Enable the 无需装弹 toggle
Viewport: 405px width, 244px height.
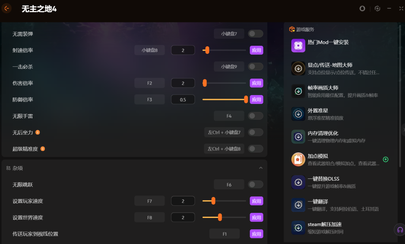255,34
